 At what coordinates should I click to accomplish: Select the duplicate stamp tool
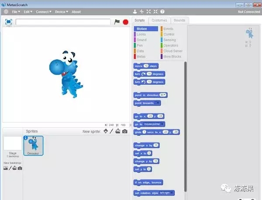[x=135, y=11]
